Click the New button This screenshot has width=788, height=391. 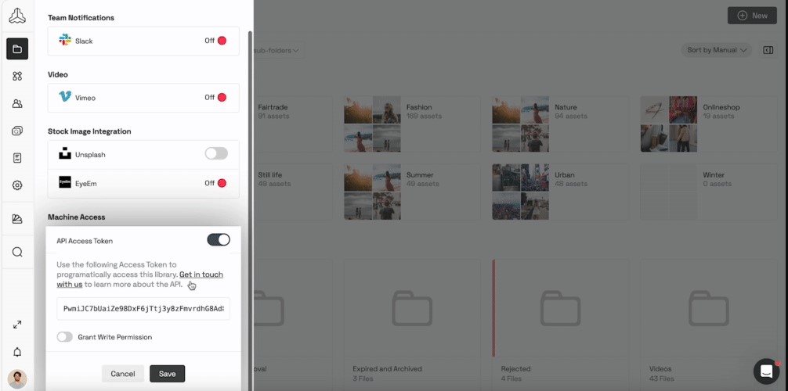(752, 16)
